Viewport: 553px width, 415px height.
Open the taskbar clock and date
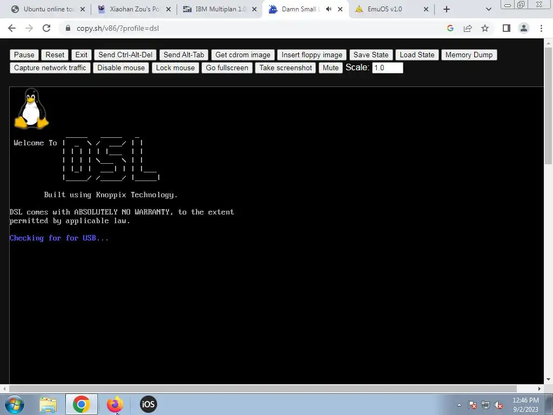[525, 405]
